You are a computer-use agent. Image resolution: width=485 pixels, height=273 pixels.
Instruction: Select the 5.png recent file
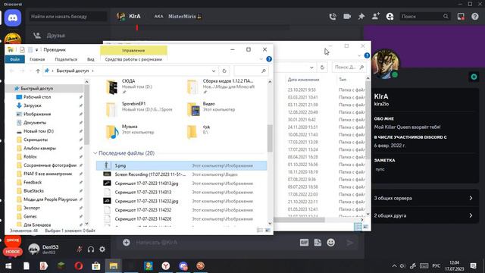coord(181,165)
